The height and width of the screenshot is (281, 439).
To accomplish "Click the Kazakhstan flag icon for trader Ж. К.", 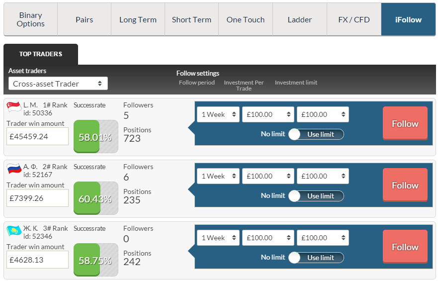I will [x=14, y=230].
